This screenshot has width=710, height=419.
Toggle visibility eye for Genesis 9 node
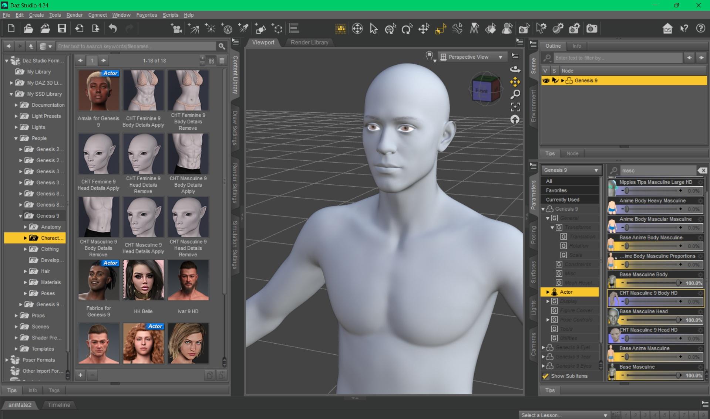pyautogui.click(x=546, y=81)
